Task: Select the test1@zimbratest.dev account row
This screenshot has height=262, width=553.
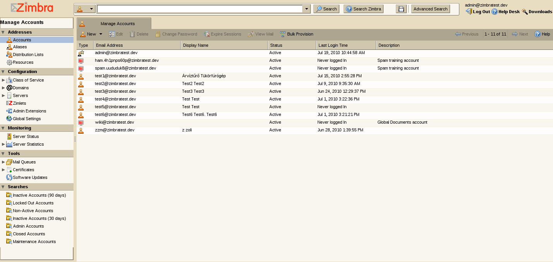Action: click(315, 76)
